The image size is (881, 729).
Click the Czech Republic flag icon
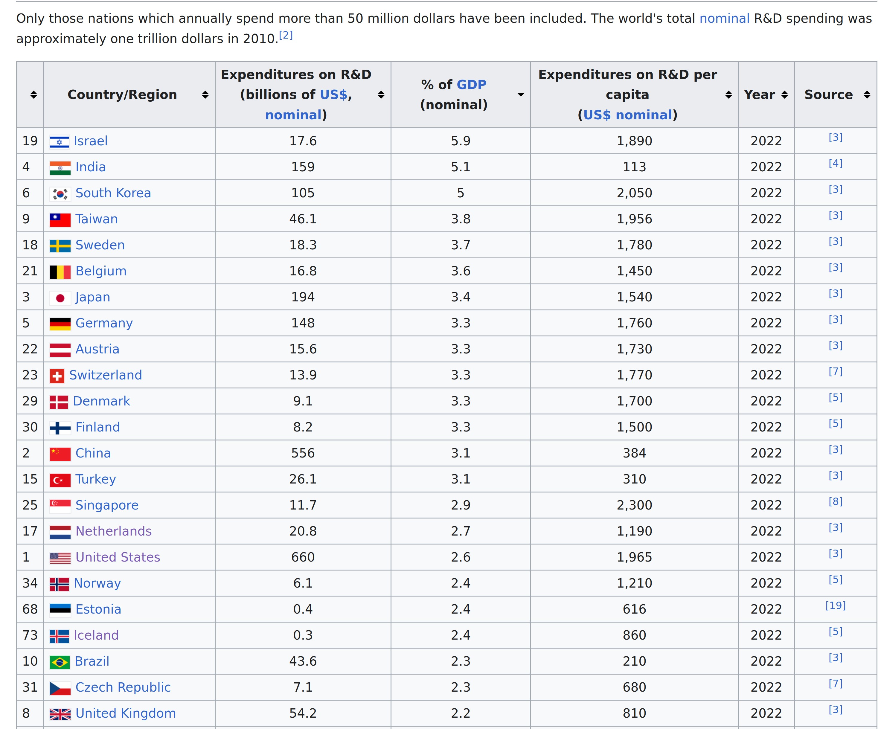pos(60,688)
